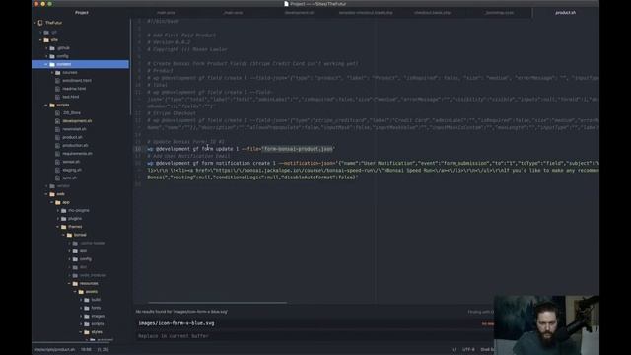Collapse the site folder chevron
Screen dimensions: 631x355
click(x=40, y=40)
